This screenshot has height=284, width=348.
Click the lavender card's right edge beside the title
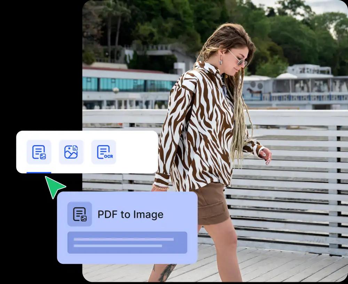pyautogui.click(x=188, y=214)
